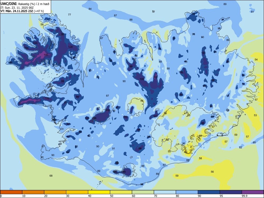Click the legend swatch between 30 and 40
This screenshot has height=198, width=264.
point(77,192)
